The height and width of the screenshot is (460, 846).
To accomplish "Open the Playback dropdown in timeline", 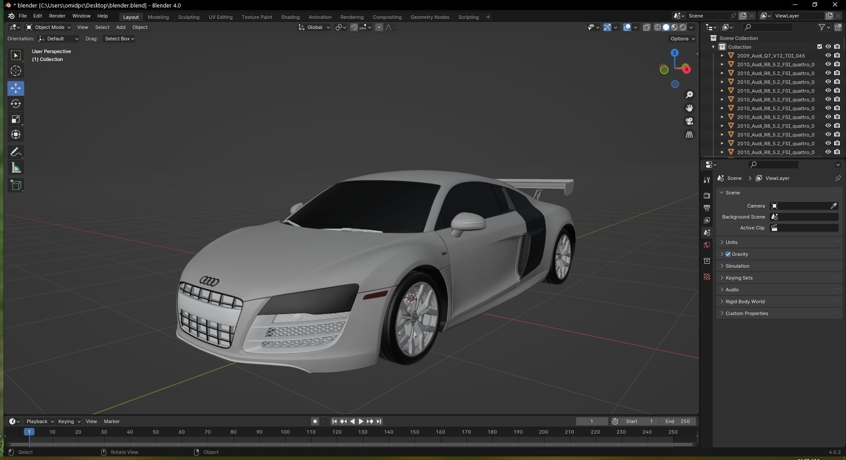I will click(39, 421).
